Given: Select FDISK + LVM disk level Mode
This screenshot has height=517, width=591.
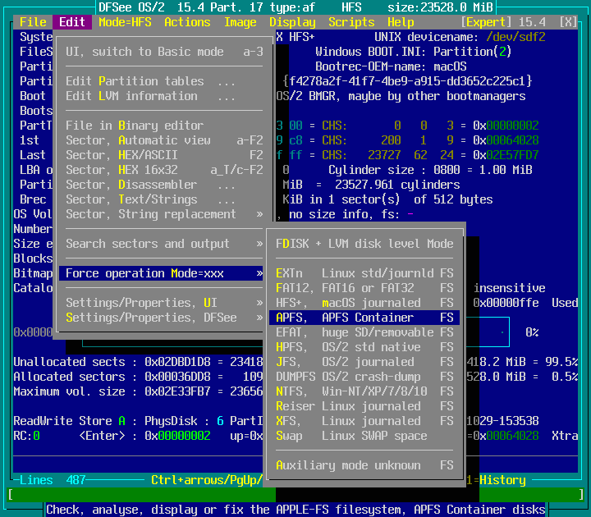Looking at the screenshot, I should pos(364,244).
